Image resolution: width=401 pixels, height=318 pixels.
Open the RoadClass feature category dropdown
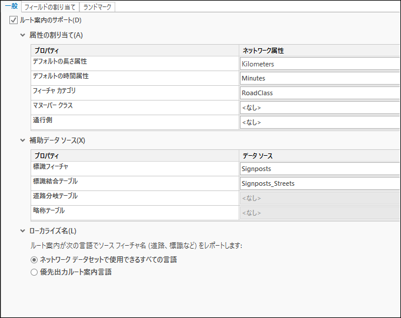(x=320, y=93)
